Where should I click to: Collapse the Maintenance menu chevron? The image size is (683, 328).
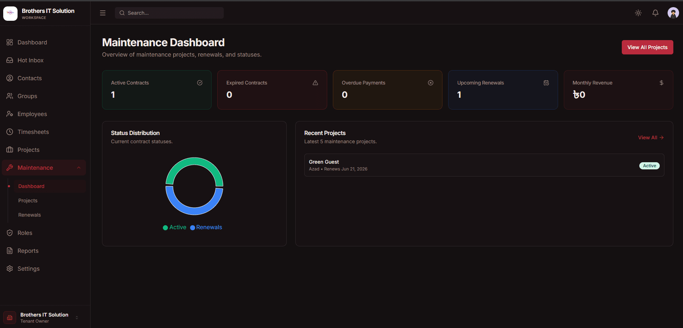(79, 168)
